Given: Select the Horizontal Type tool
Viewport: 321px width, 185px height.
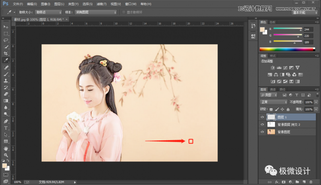Looking at the screenshot, I should (6, 128).
